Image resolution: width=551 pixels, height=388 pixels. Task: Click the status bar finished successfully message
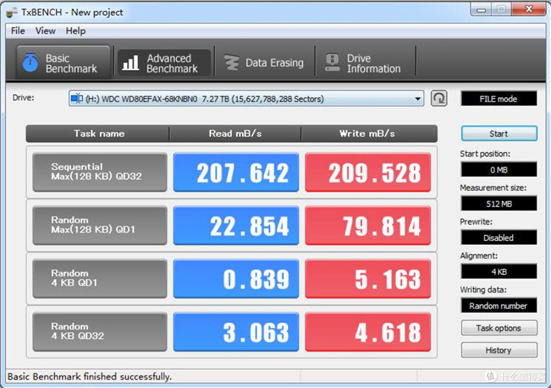pyautogui.click(x=90, y=376)
